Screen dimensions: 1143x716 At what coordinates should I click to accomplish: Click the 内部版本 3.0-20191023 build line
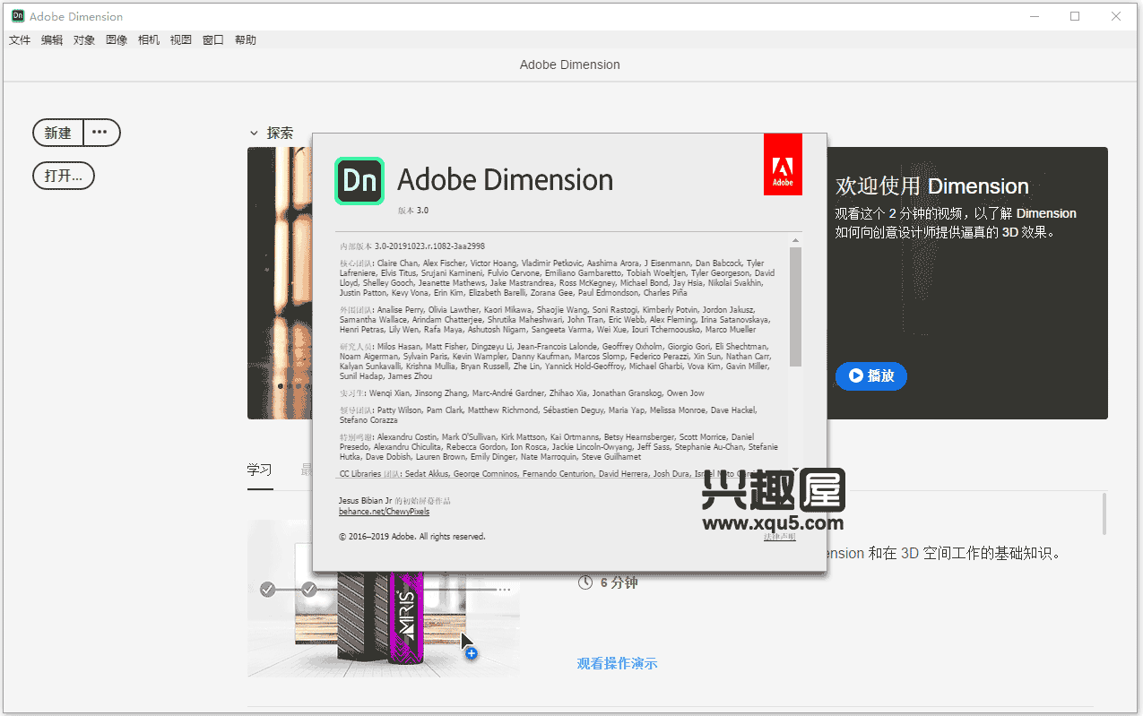coord(412,246)
